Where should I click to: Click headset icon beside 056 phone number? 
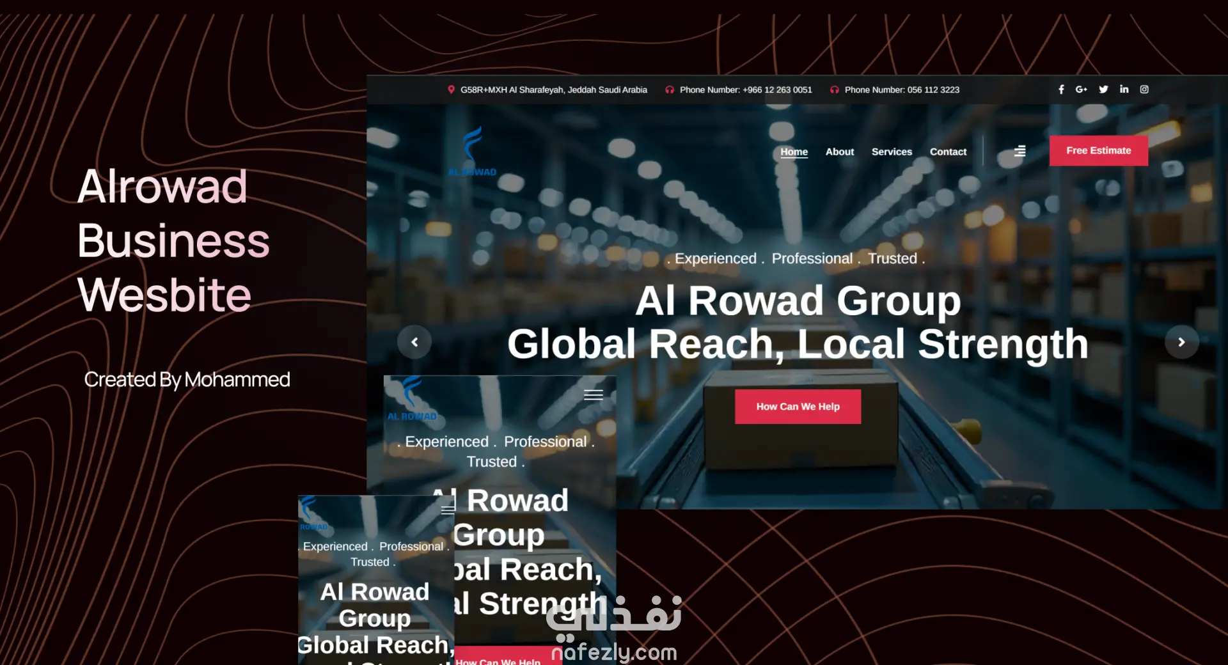(835, 90)
